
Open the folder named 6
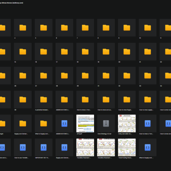[x=65, y=28]
